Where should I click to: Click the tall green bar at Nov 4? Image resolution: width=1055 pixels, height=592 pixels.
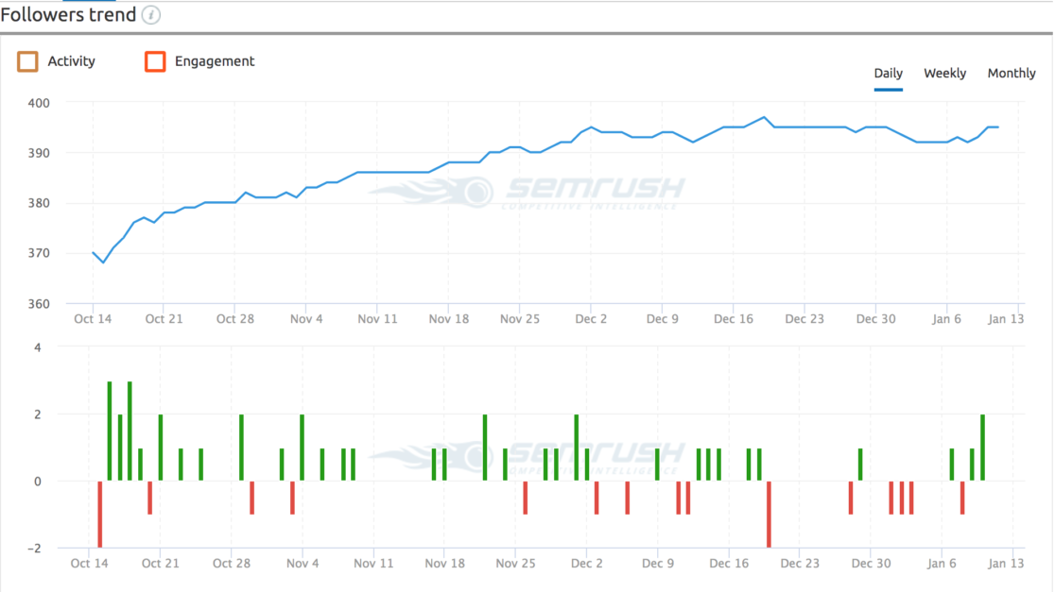pos(303,448)
